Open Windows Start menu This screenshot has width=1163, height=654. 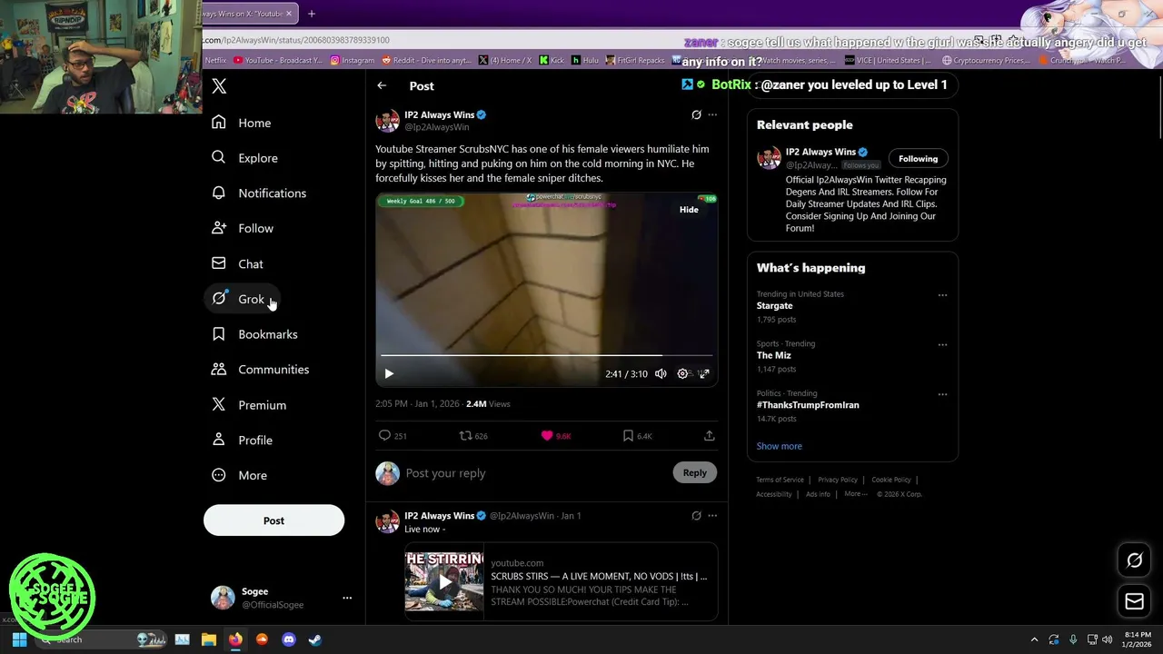pyautogui.click(x=19, y=639)
